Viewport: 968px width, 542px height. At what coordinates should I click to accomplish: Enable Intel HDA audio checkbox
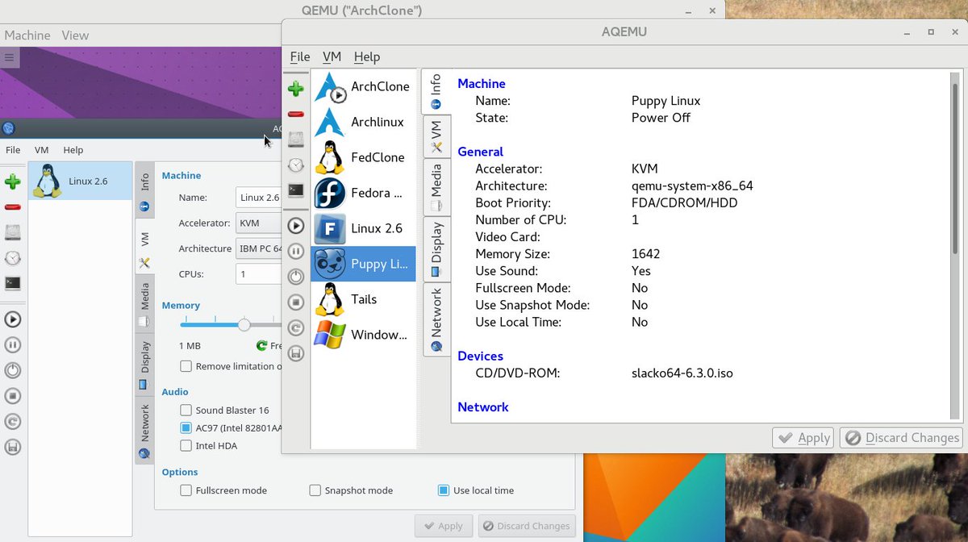pos(186,445)
